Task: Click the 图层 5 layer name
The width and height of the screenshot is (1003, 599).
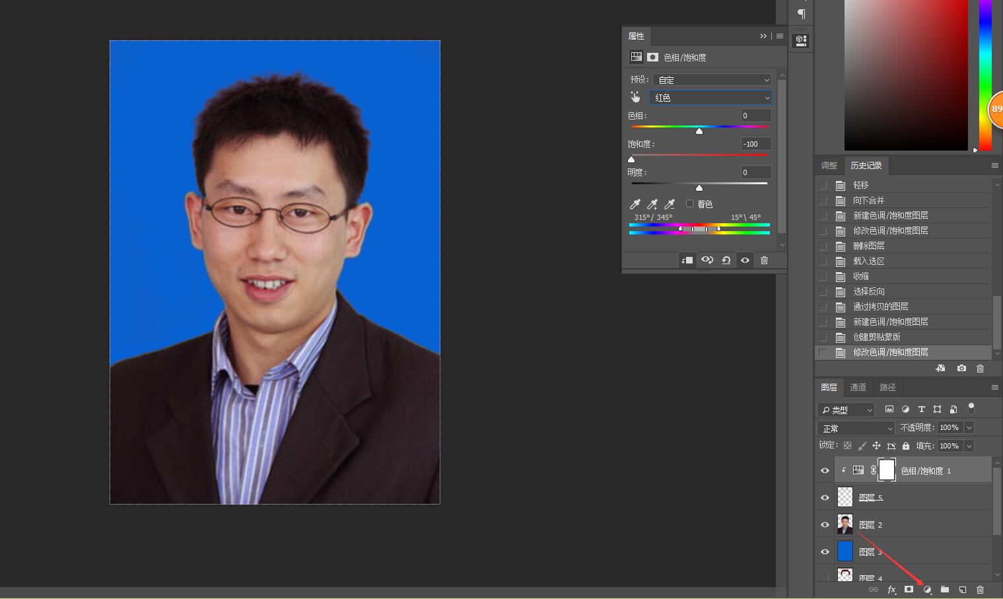Action: pyautogui.click(x=870, y=497)
